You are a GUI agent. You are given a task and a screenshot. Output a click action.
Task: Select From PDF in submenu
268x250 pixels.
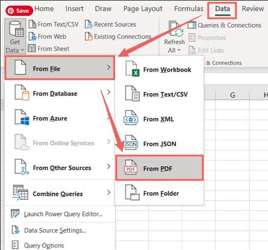160,168
